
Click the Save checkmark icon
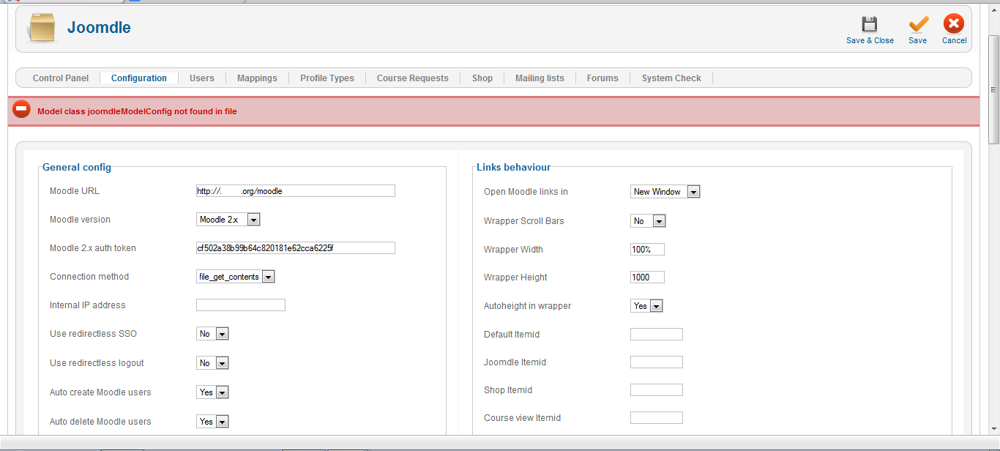coord(917,25)
